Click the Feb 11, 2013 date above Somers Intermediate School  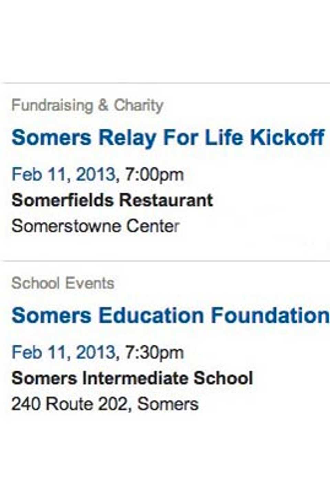click(x=64, y=353)
